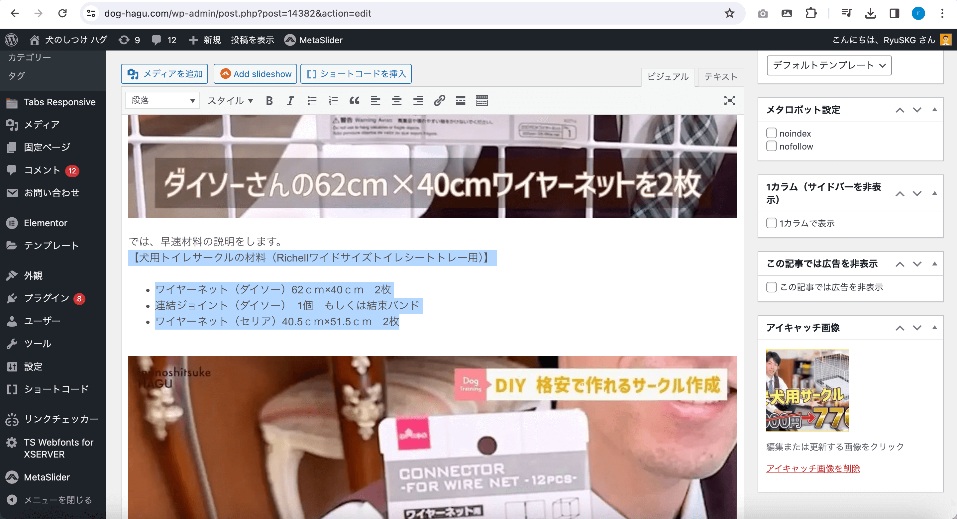957x519 pixels.
Task: Open the browser downloads icon
Action: point(871,13)
